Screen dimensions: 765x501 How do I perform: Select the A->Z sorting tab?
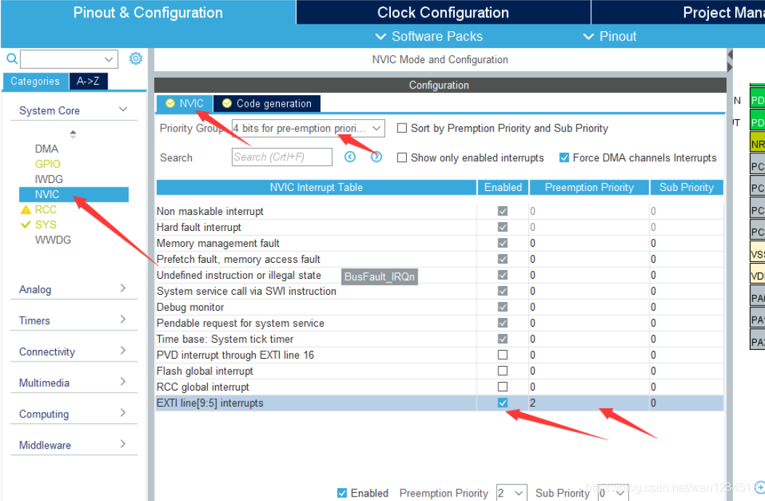click(x=88, y=81)
